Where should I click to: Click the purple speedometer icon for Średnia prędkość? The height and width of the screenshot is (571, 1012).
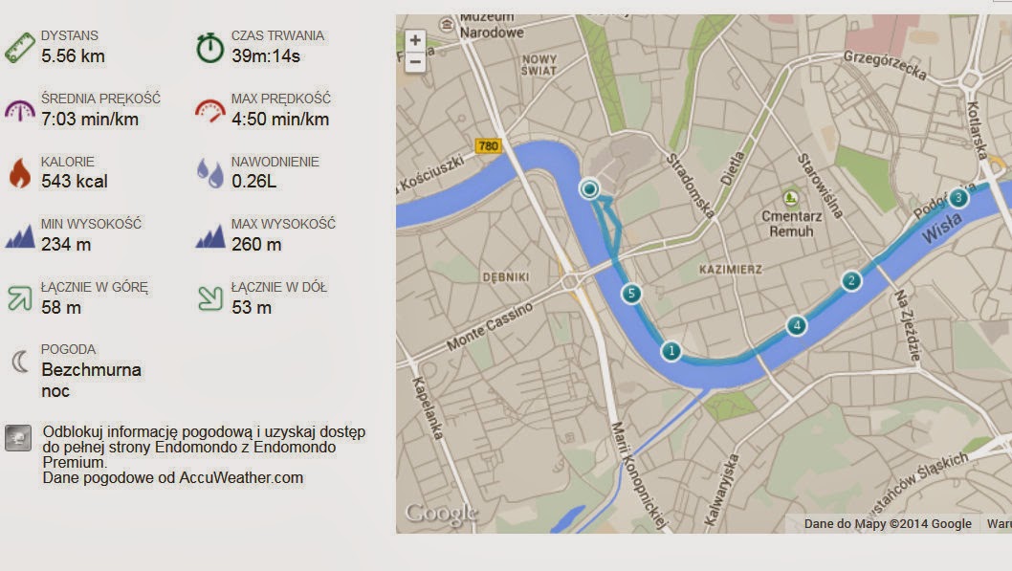point(19,109)
